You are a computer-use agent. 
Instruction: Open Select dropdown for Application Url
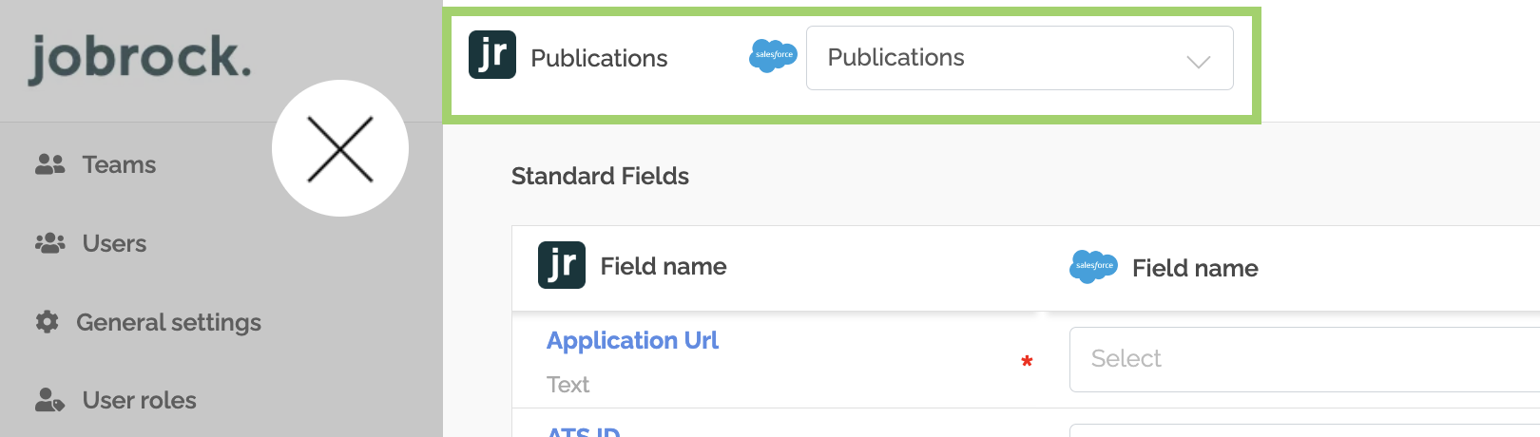tap(1304, 359)
